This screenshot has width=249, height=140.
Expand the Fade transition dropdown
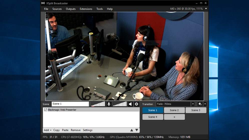(x=193, y=104)
